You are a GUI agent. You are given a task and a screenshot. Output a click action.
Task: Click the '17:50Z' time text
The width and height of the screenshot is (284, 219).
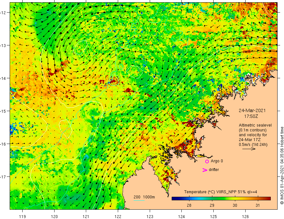pos(251,116)
